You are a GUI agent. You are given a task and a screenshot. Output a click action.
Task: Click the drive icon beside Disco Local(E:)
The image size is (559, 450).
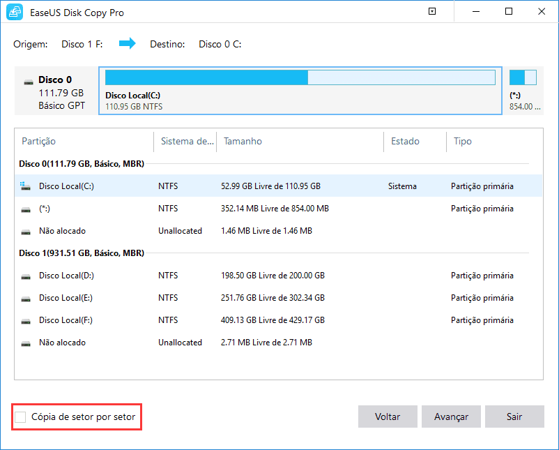tap(26, 299)
